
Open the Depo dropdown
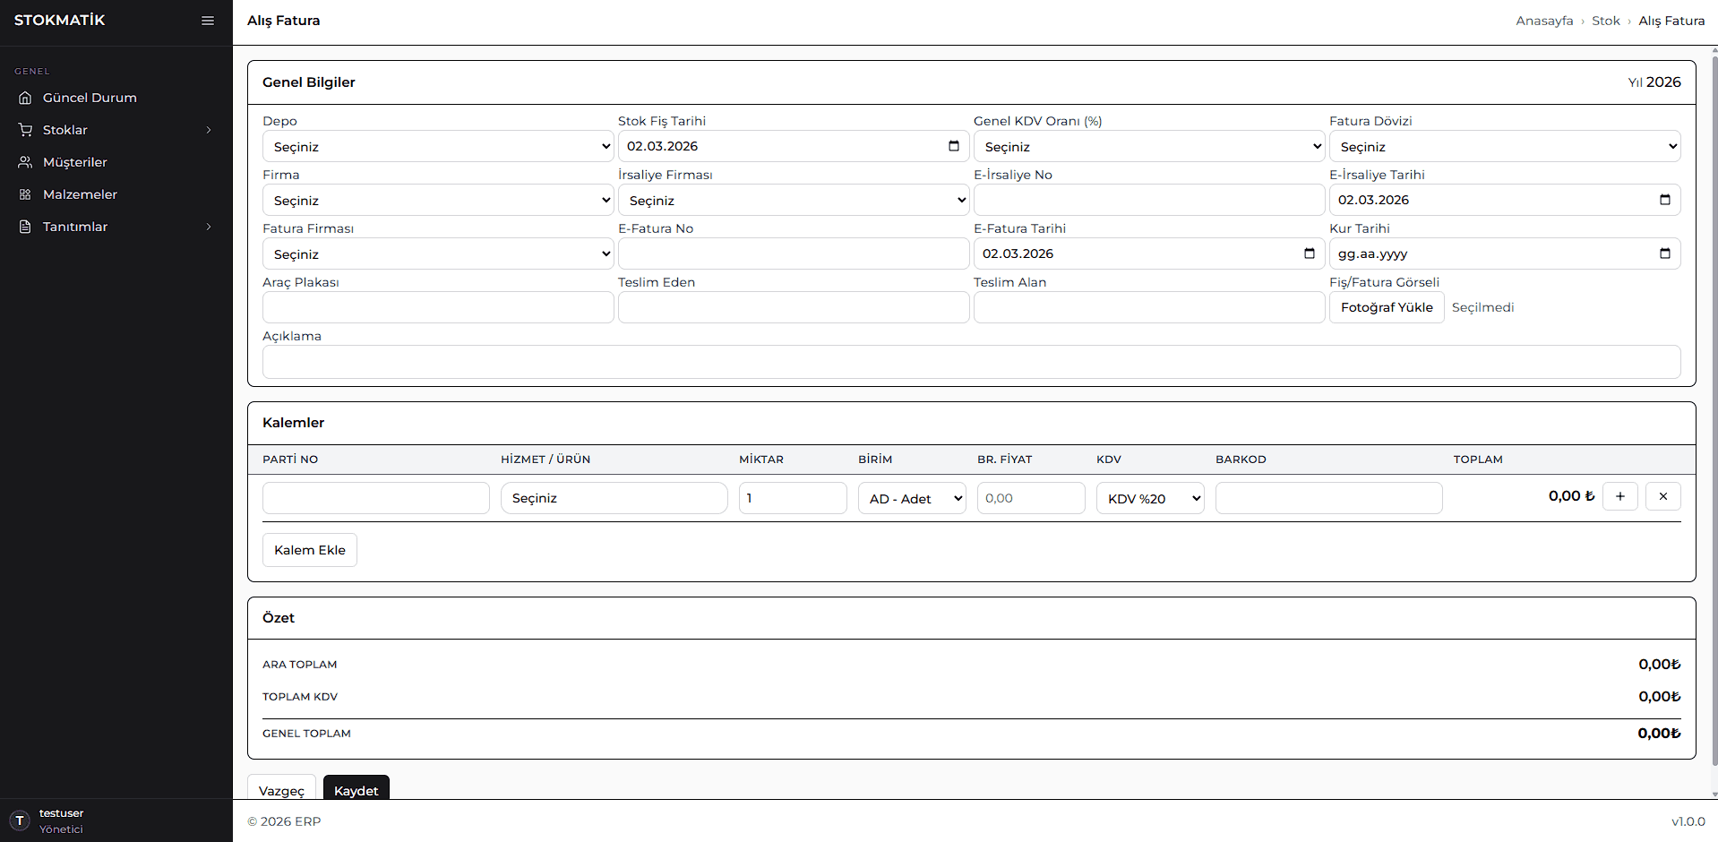pyautogui.click(x=437, y=147)
